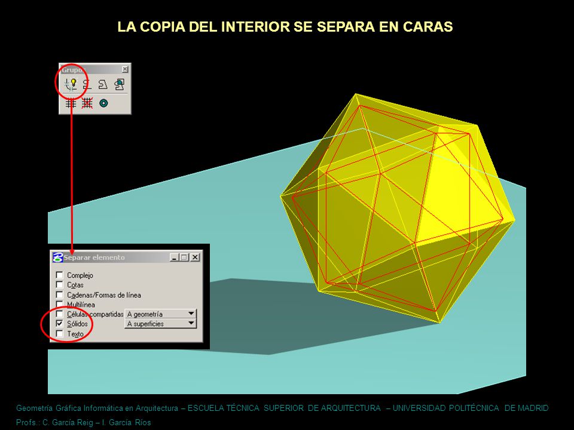Select the Add to Graphic Group tool
Screen dimensions: 574x430
coord(71,103)
